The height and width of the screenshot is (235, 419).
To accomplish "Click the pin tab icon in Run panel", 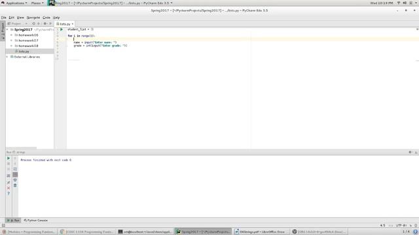I will click(9, 183).
